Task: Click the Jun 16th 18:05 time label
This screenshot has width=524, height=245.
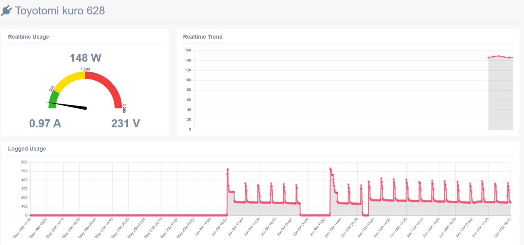Action: pyautogui.click(x=481, y=228)
